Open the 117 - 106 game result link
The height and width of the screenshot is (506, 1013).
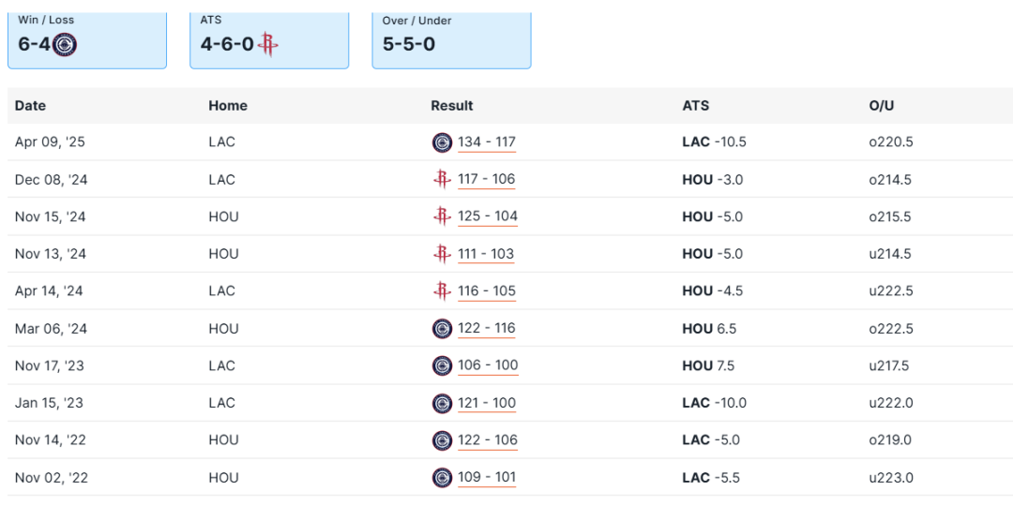(x=487, y=180)
